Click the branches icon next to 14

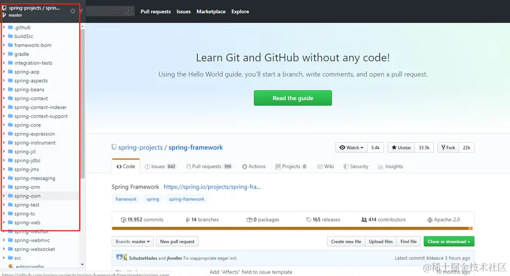[x=188, y=220]
